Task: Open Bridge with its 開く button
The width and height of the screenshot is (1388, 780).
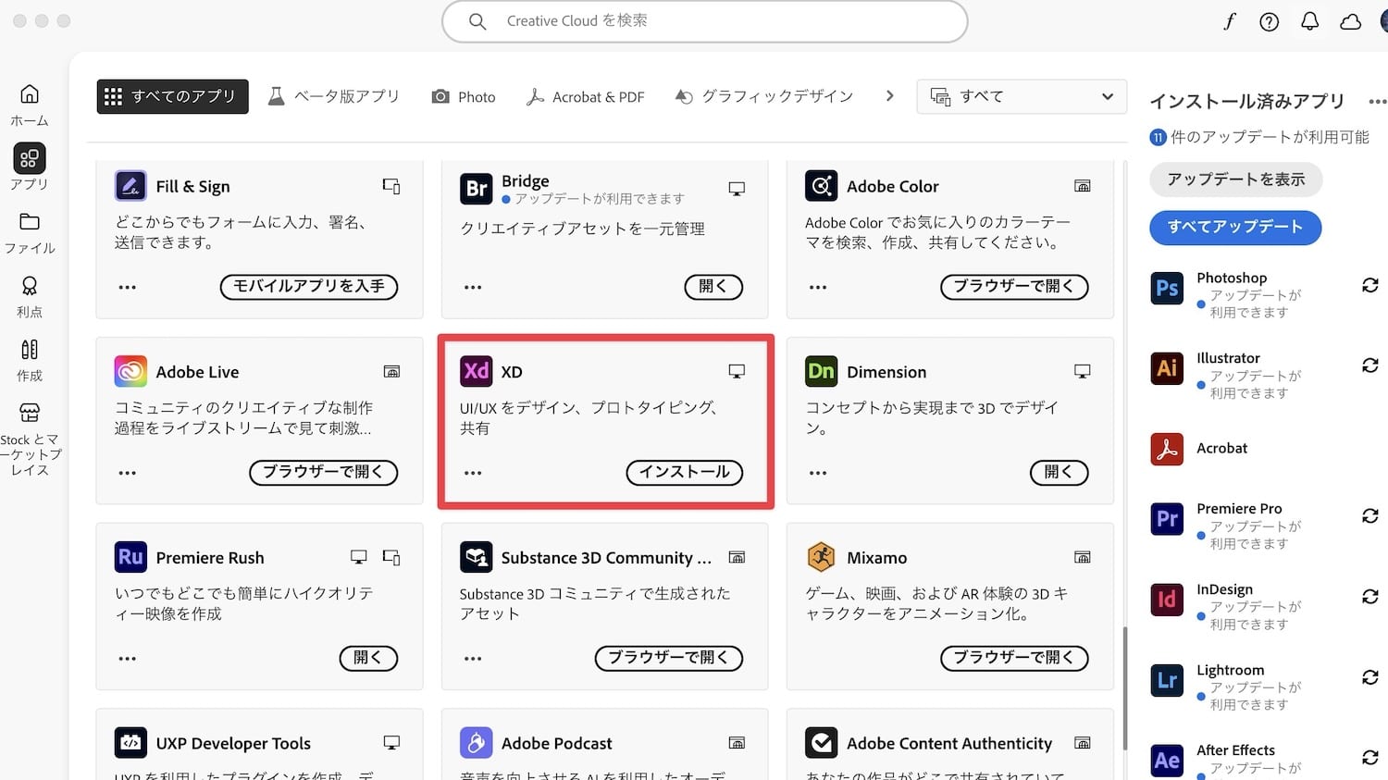Action: 713,287
